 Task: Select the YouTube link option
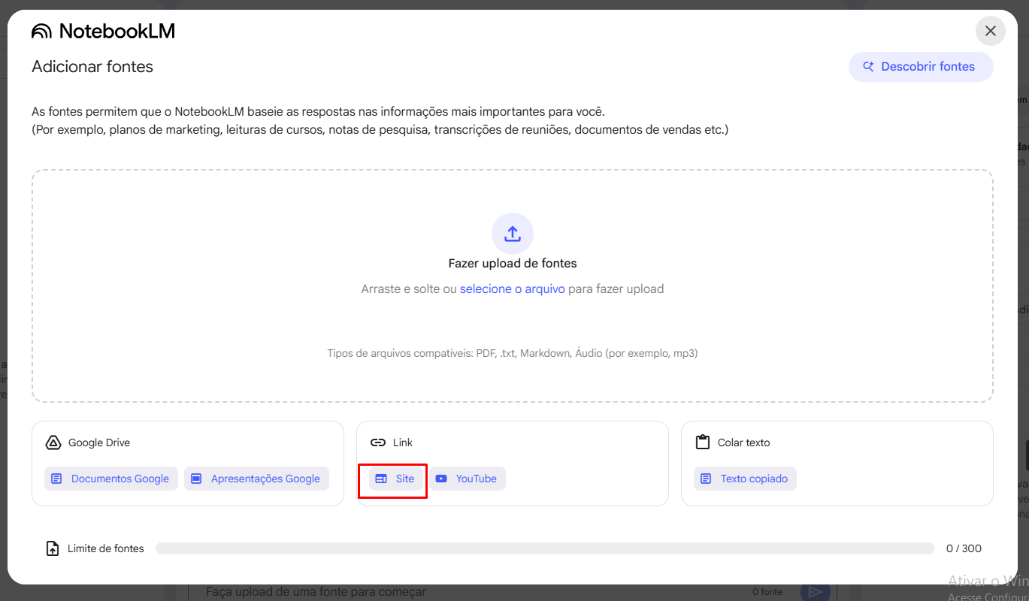pos(468,479)
